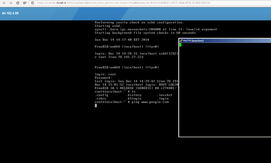271x163 pixels.
Task: Click the sysctl kern.ipc.maxsockets error line
Action: (x=156, y=29)
